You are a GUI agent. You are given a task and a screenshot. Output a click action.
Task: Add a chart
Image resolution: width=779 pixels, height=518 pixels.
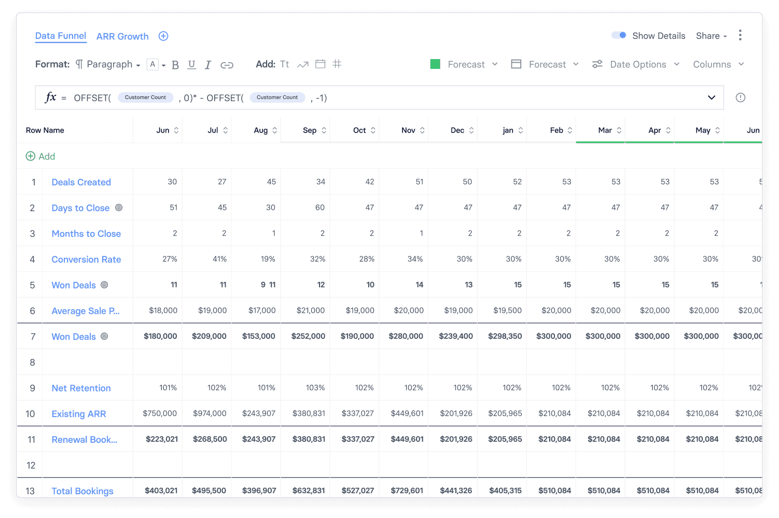tap(302, 64)
